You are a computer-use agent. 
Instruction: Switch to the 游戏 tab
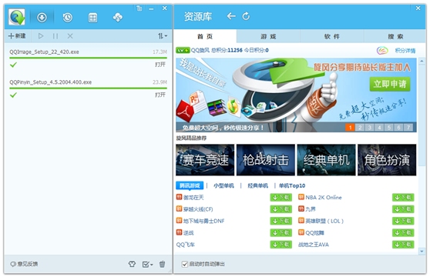268,36
